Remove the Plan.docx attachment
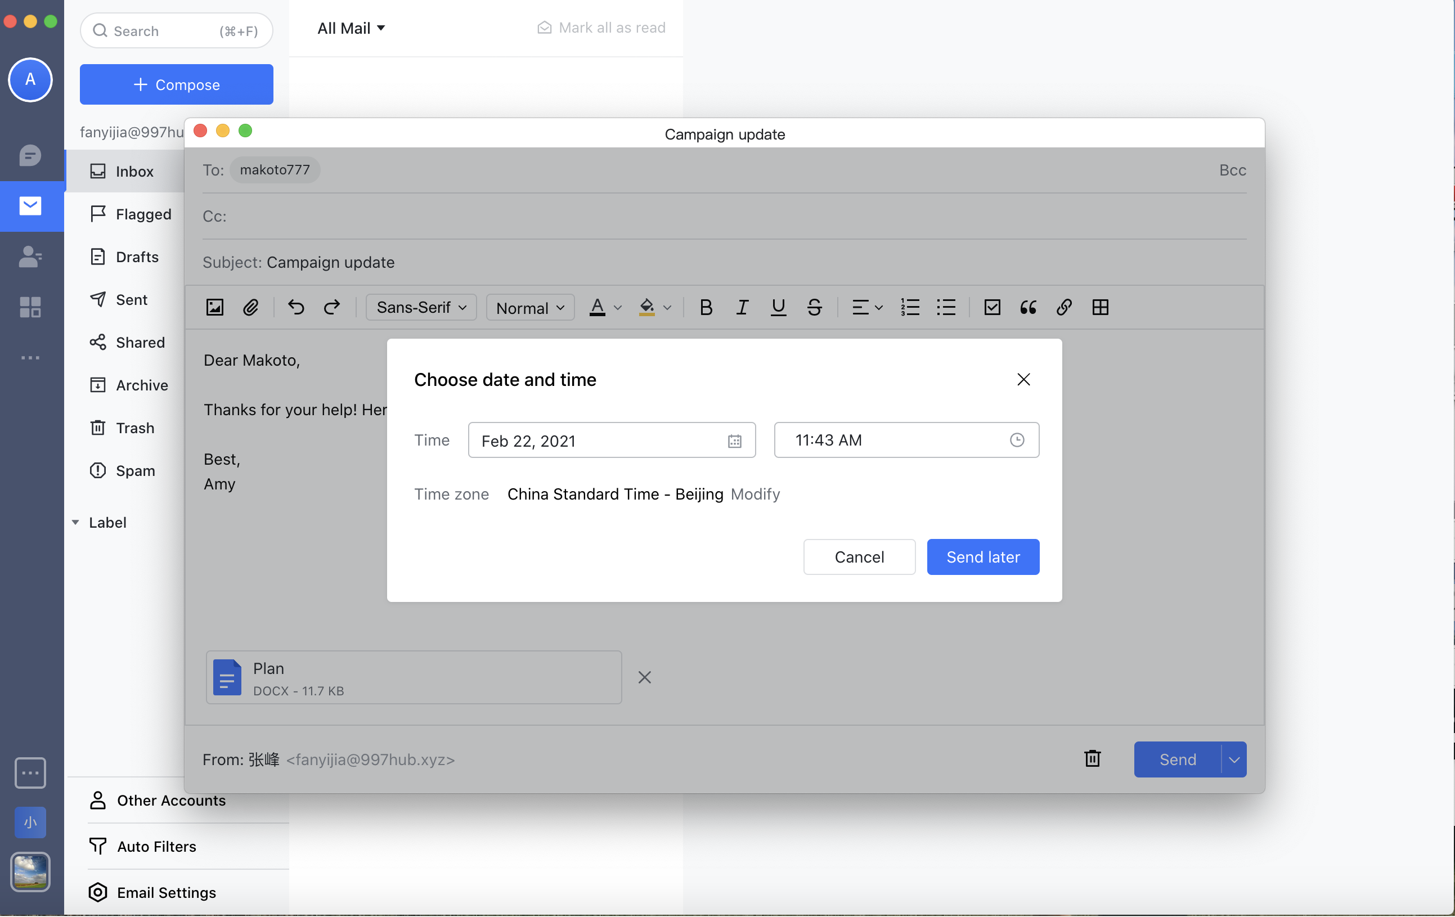The height and width of the screenshot is (917, 1455). [x=644, y=677]
